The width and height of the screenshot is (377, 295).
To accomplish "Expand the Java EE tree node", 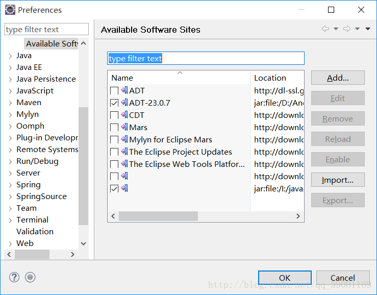I will tap(10, 68).
